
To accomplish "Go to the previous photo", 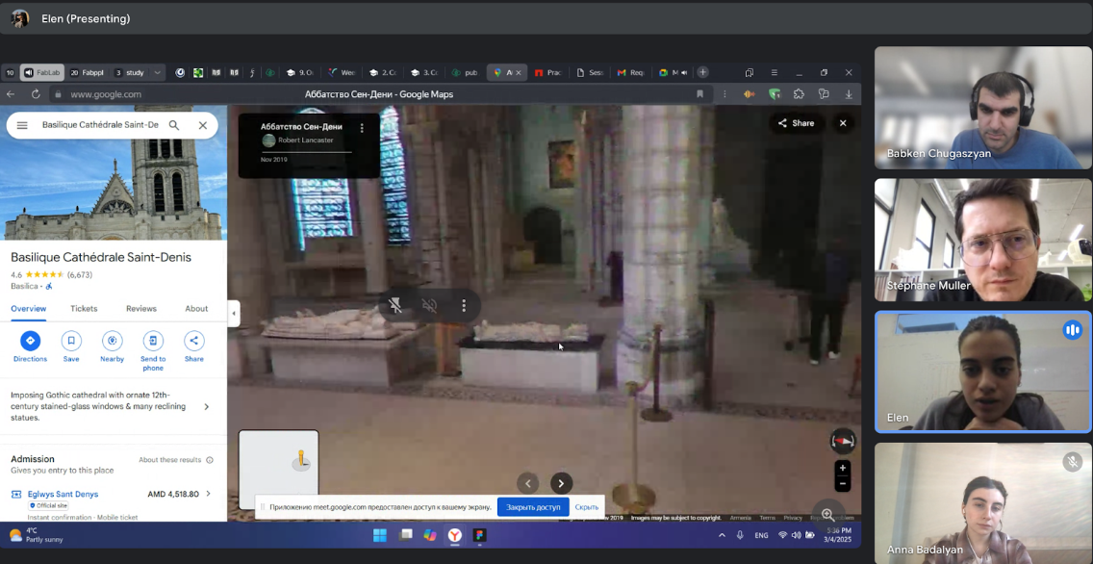I will point(527,483).
